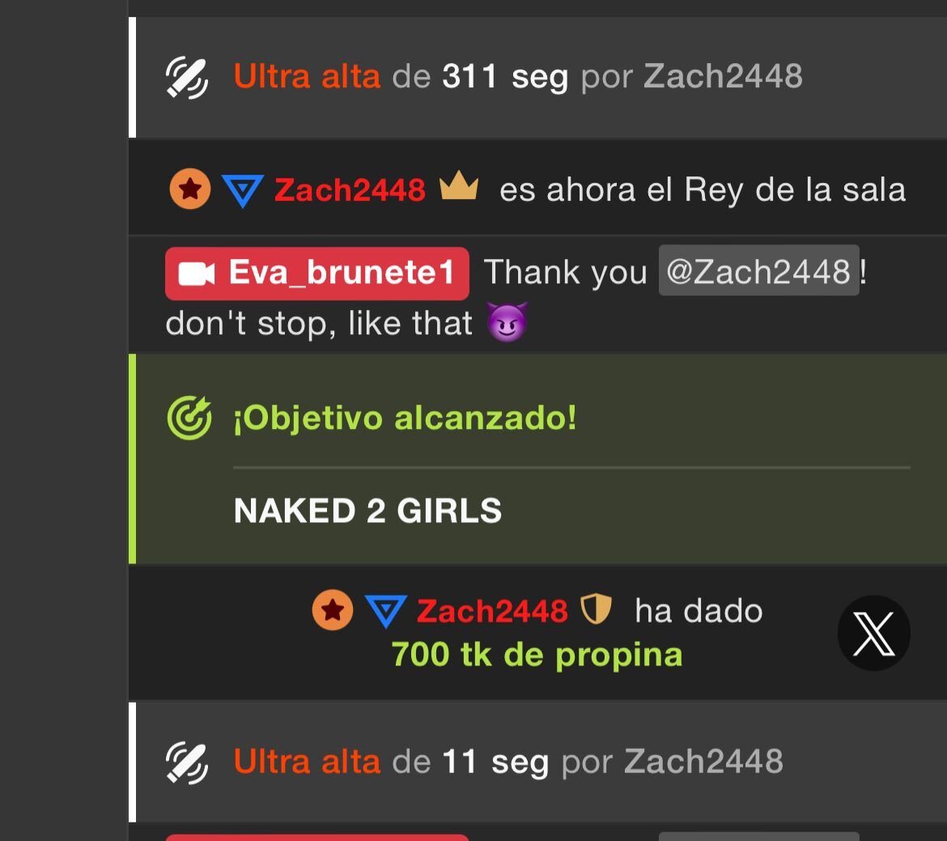Click Zach2448 in the 311 seg message

click(723, 76)
